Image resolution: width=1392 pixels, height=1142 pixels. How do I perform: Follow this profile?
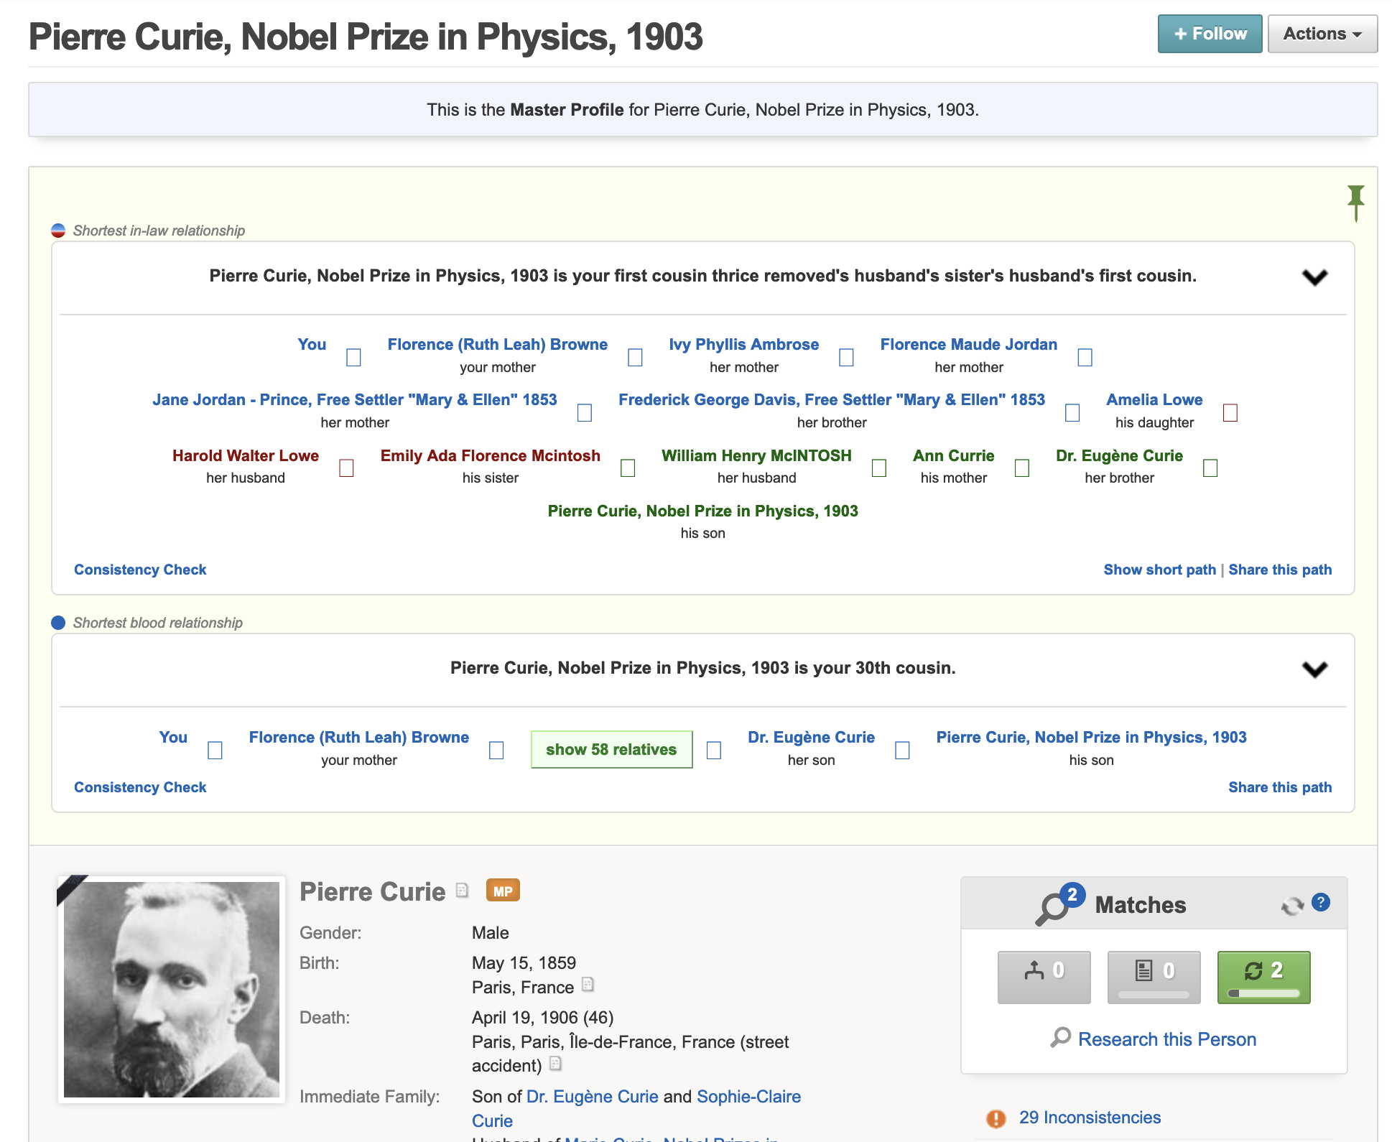tap(1210, 34)
